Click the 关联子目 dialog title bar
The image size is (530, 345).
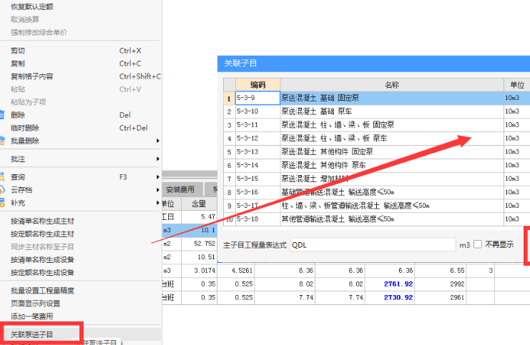pos(373,64)
